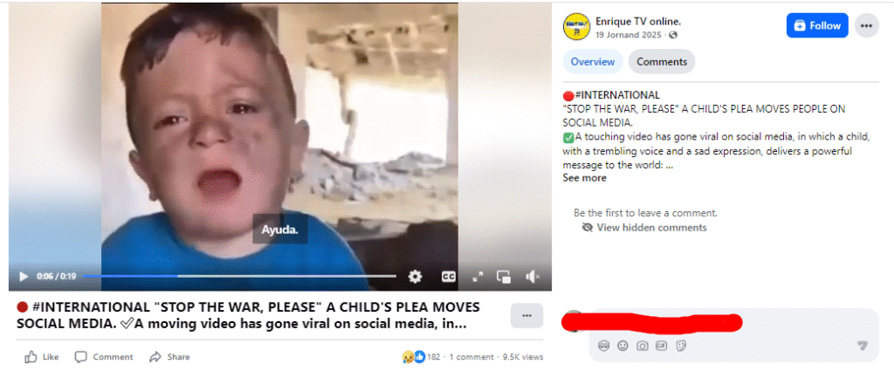Share the video post
The width and height of the screenshot is (894, 371).
pos(169,357)
